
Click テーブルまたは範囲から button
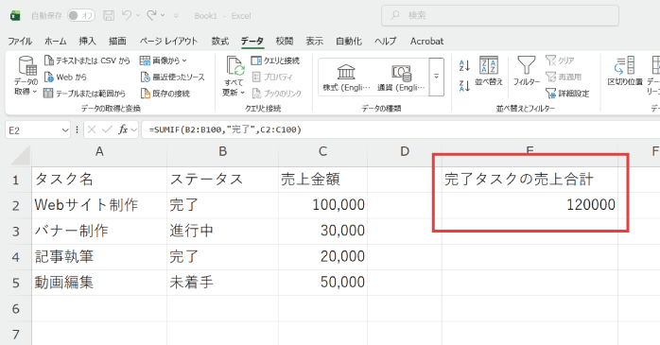(84, 93)
